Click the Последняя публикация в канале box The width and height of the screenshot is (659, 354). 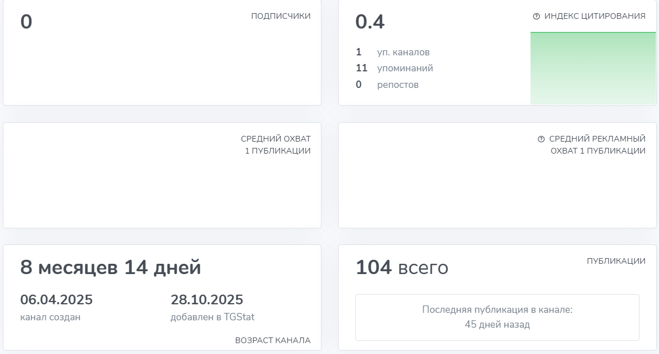click(497, 317)
